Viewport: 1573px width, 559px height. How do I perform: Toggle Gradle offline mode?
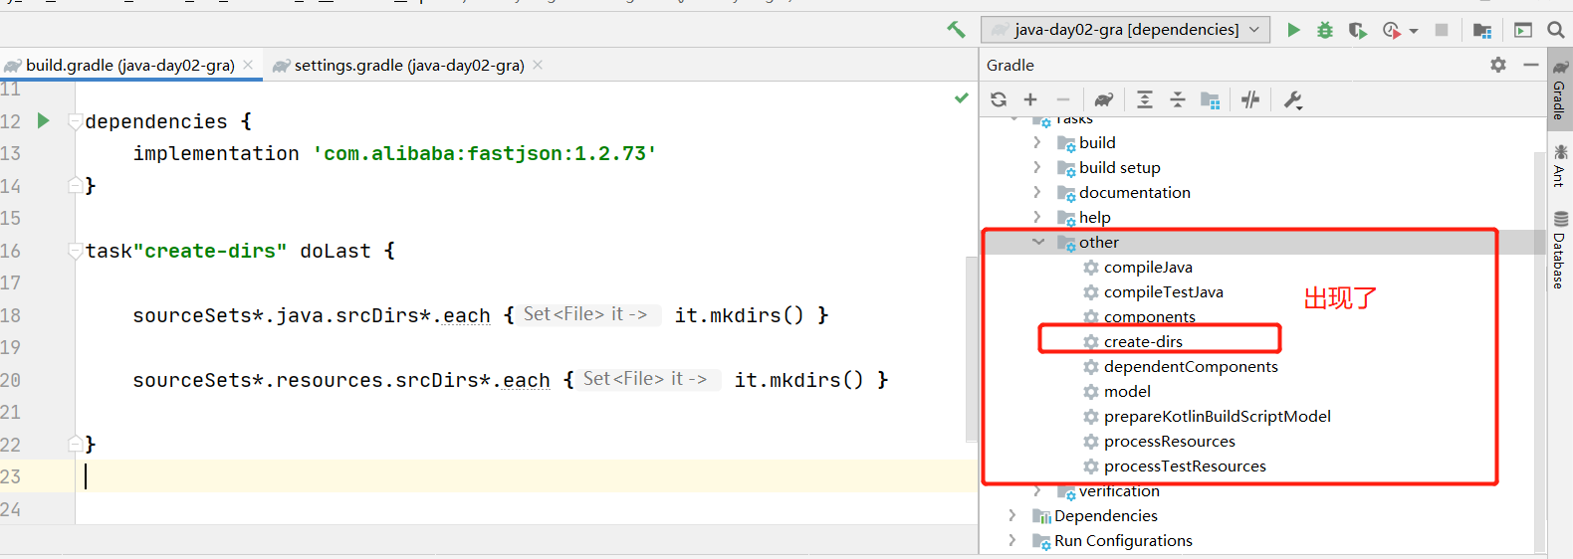click(x=1250, y=99)
